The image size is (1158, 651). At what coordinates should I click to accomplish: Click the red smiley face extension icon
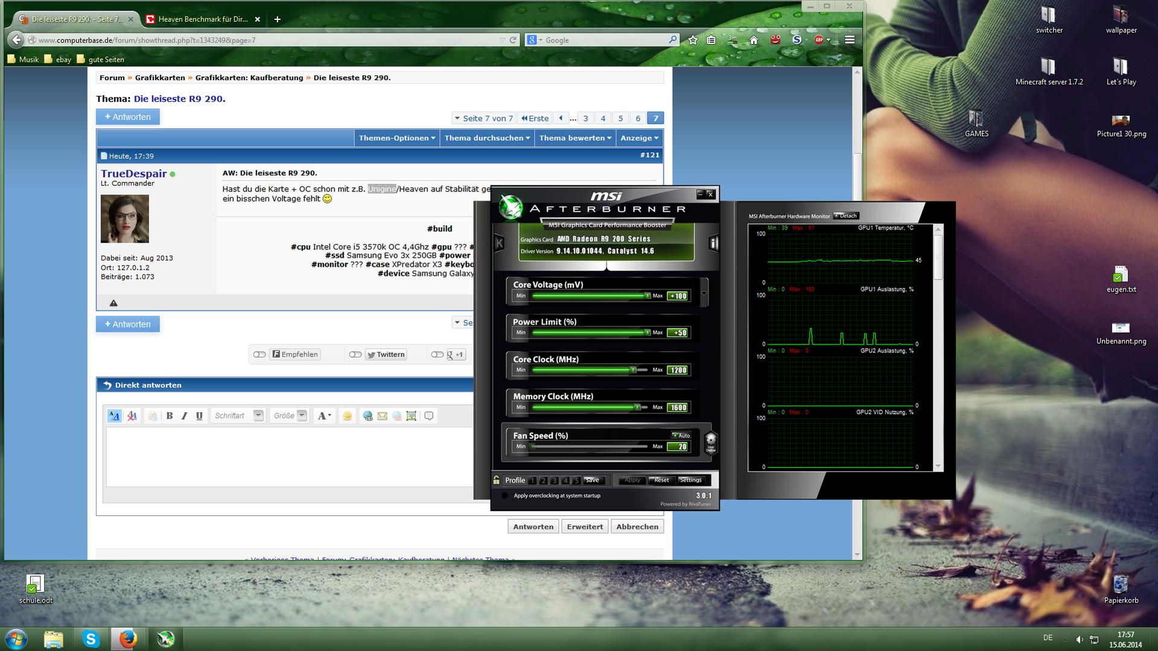(775, 40)
